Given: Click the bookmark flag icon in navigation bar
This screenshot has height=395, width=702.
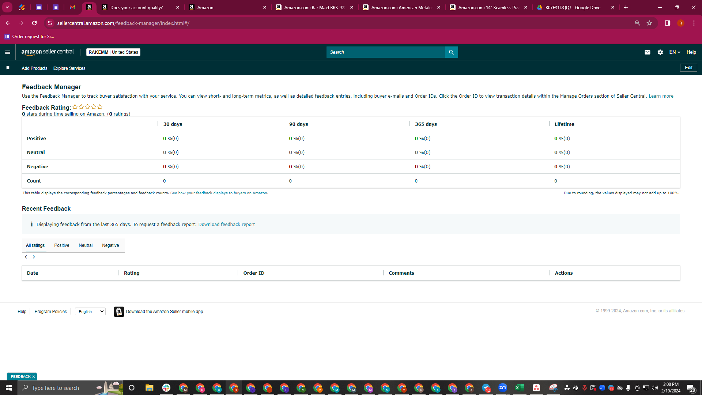Looking at the screenshot, I should pyautogui.click(x=8, y=68).
